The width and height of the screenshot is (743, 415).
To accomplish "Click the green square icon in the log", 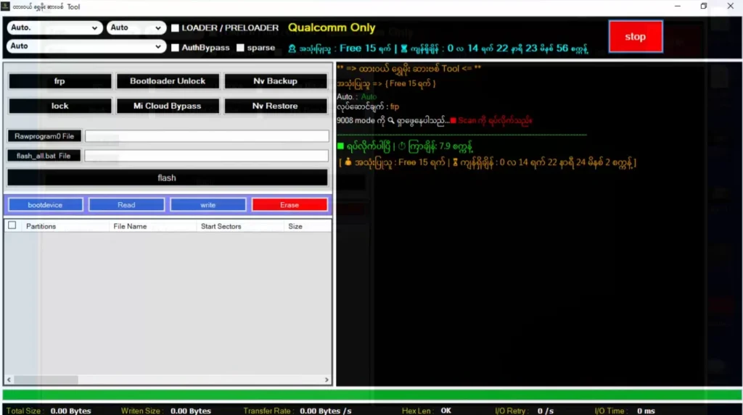I will coord(340,146).
